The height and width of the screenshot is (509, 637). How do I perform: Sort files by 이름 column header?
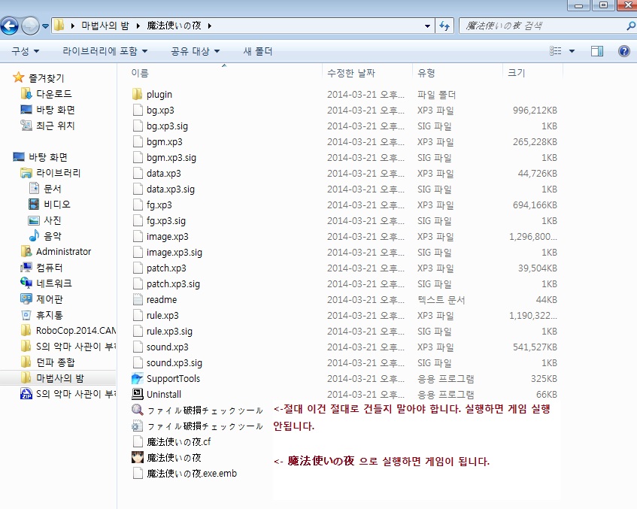pyautogui.click(x=141, y=73)
